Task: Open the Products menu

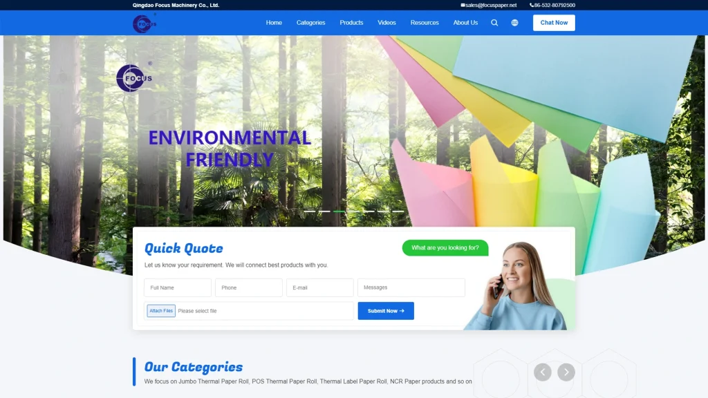Action: tap(351, 23)
